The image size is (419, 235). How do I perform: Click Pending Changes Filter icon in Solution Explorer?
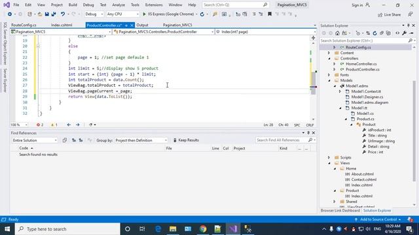point(358,33)
